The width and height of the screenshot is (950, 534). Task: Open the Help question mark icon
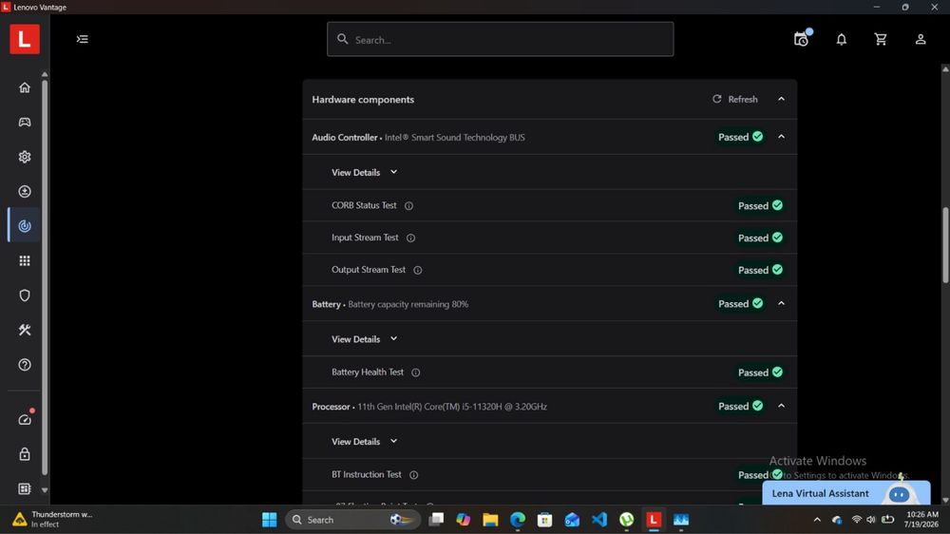(25, 364)
